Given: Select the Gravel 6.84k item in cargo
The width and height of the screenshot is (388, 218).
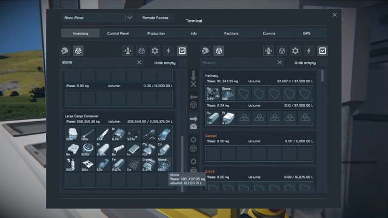Looking at the screenshot, I should point(149,164).
